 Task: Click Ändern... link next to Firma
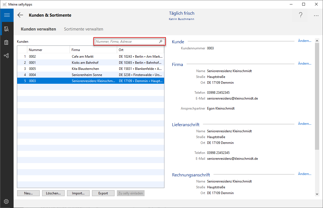304,64
